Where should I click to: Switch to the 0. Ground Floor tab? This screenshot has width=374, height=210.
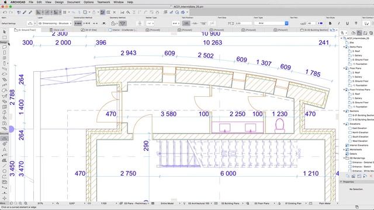tap(25, 30)
